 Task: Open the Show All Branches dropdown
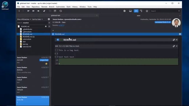[x=24, y=19]
